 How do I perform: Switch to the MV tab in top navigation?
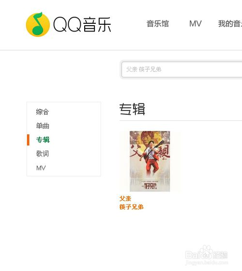click(x=195, y=24)
